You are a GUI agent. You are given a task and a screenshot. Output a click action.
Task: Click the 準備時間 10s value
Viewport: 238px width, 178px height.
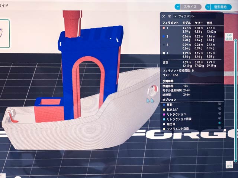click(x=186, y=86)
